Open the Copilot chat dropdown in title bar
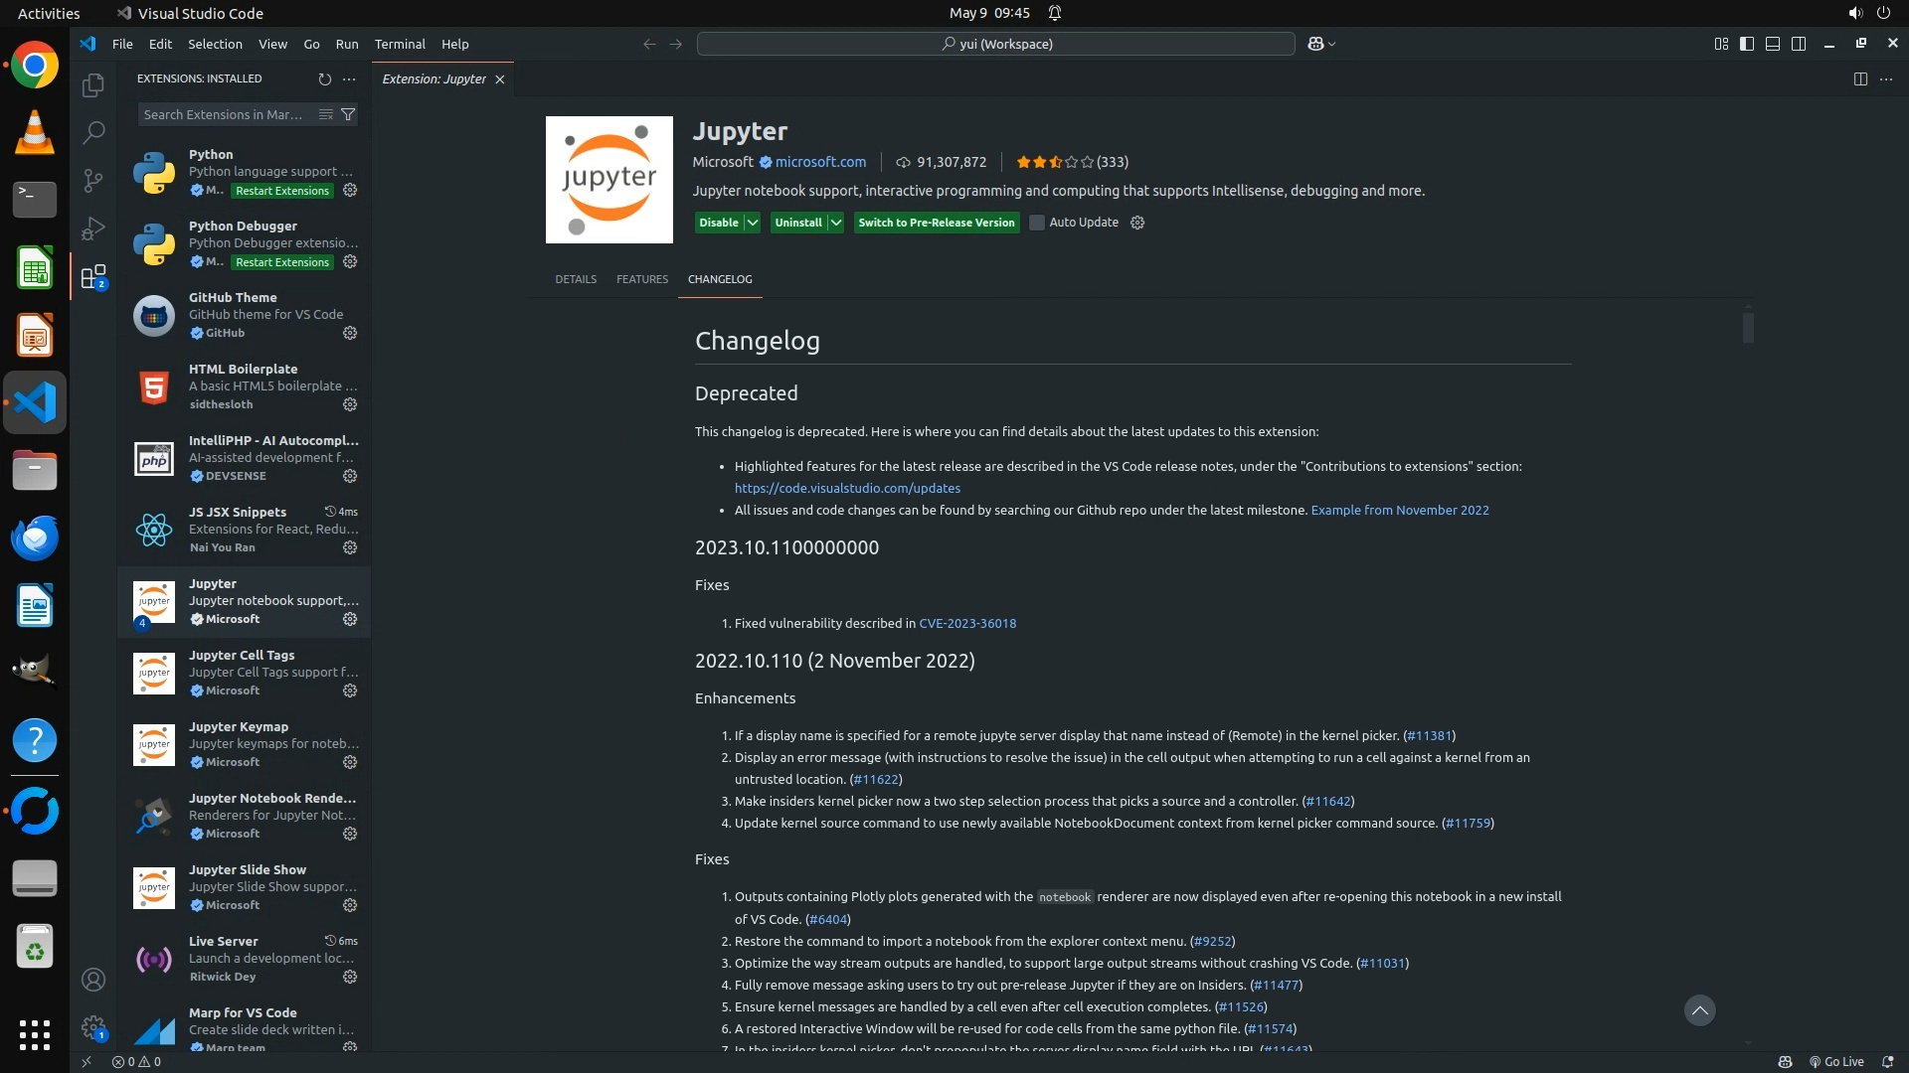 [1331, 44]
